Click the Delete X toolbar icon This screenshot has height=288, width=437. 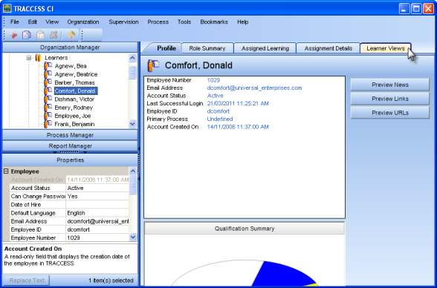click(x=54, y=35)
